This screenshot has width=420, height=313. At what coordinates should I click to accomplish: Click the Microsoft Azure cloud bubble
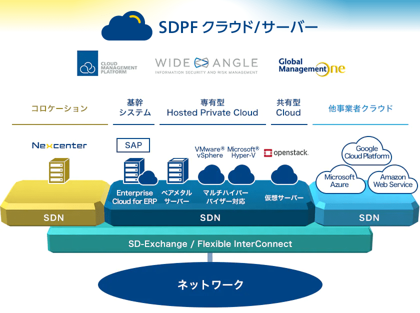tap(339, 180)
